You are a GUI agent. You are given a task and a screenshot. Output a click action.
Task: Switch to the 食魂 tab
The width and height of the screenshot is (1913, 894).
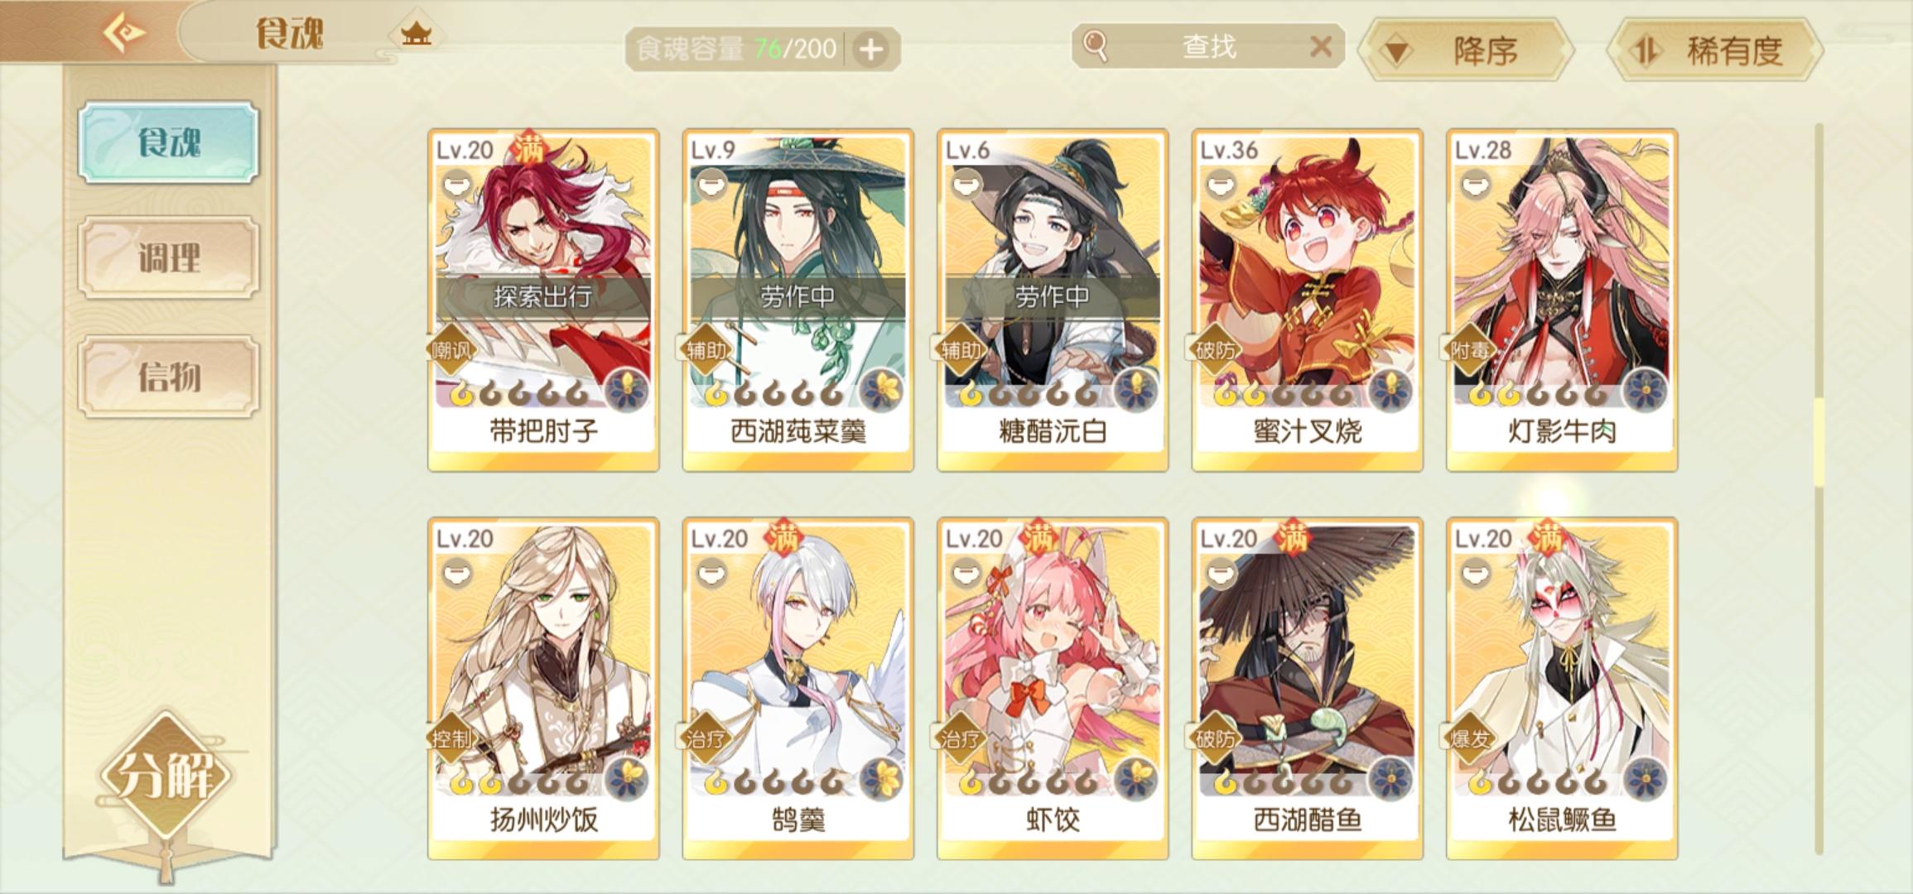[x=169, y=142]
